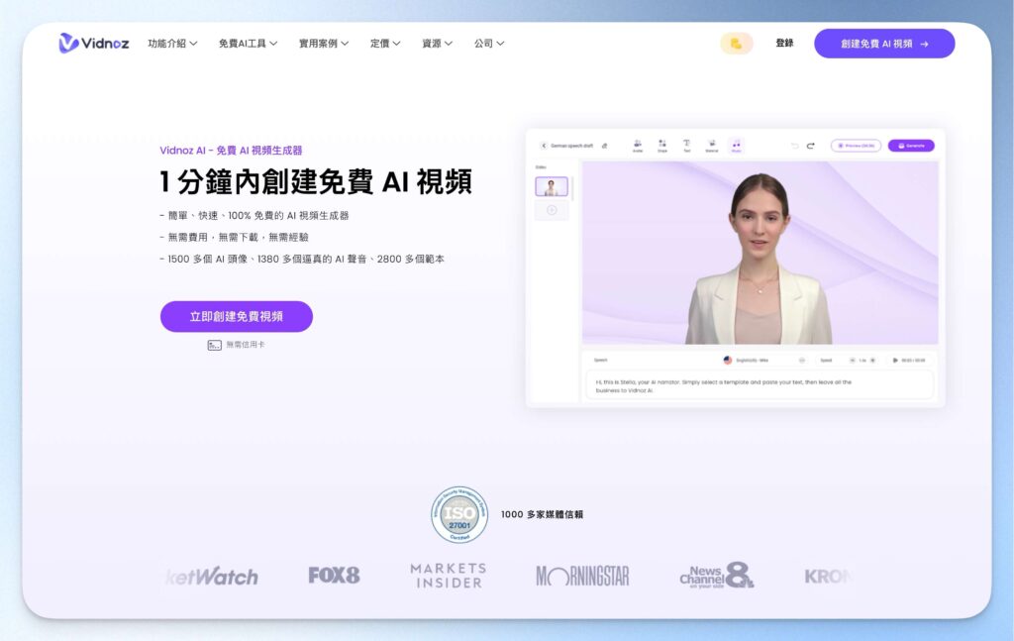Select the first slide thumbnail
Viewport: 1014px width, 641px height.
tap(552, 186)
